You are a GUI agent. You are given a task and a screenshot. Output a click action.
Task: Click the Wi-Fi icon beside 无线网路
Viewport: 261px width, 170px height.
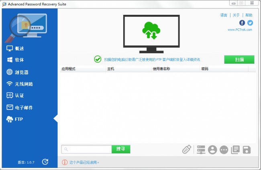coord(10,83)
